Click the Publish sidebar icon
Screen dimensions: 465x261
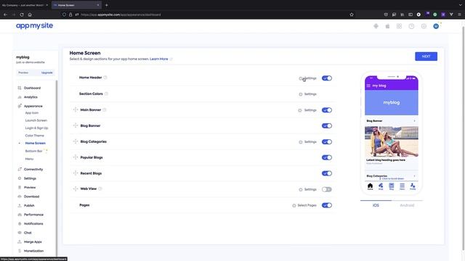(20, 205)
